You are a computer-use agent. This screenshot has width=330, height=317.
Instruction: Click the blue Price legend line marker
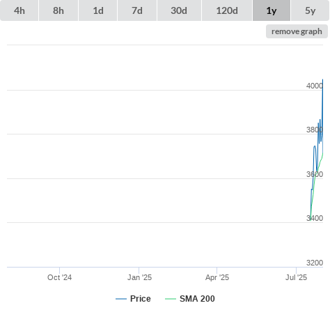tap(121, 299)
